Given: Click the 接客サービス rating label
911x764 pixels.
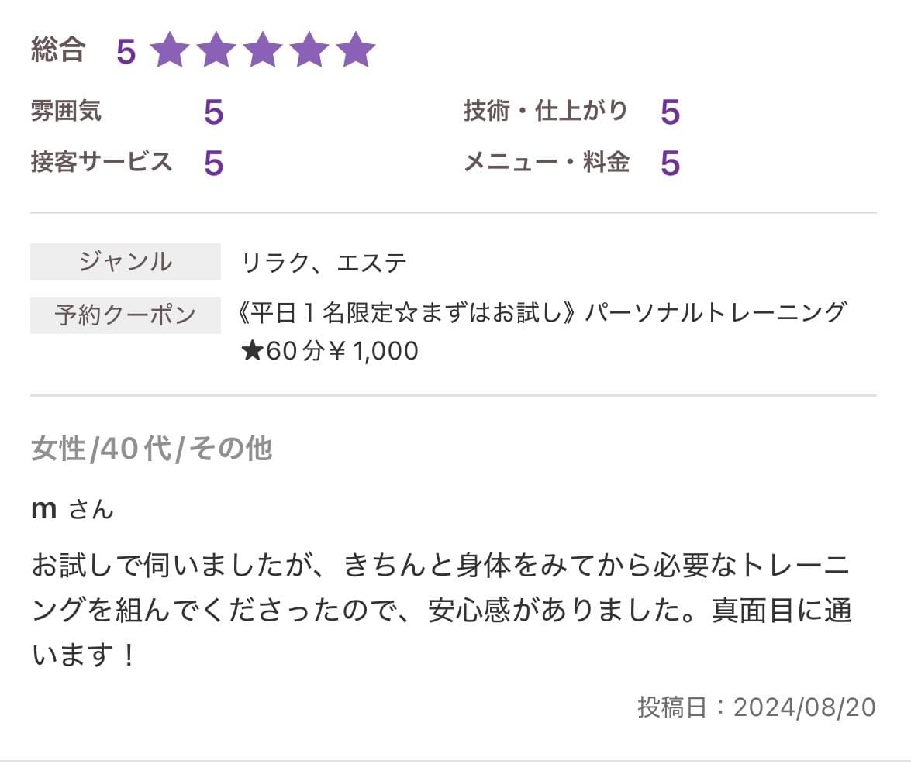Looking at the screenshot, I should click(x=101, y=162).
